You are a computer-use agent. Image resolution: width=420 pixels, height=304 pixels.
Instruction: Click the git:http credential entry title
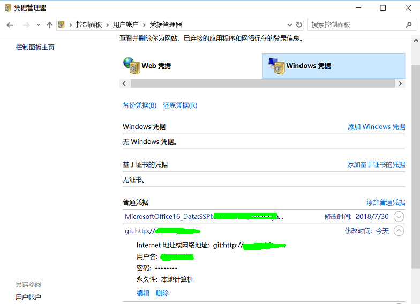pyautogui.click(x=163, y=231)
